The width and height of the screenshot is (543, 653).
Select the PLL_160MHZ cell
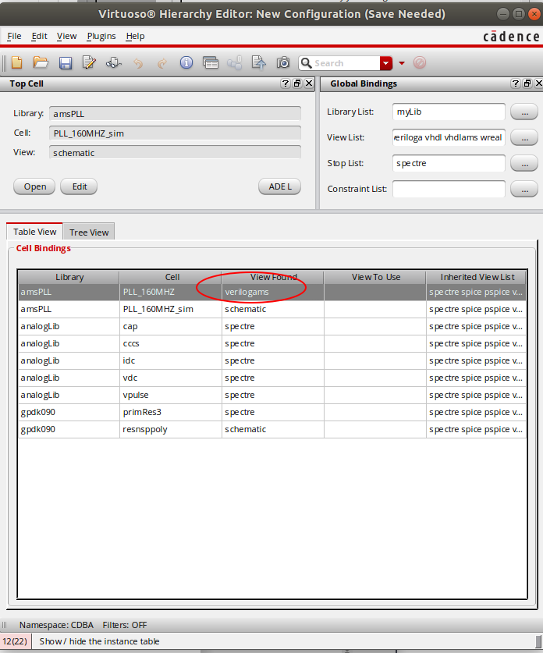click(x=171, y=292)
